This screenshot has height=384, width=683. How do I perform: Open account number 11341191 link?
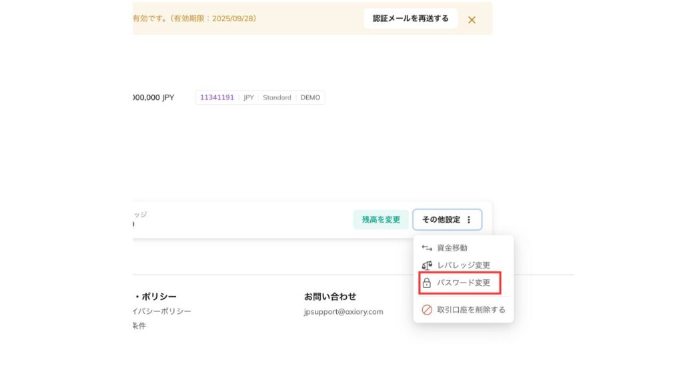[x=216, y=97]
